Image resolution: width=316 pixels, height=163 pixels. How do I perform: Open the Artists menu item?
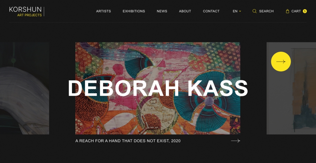(x=103, y=11)
